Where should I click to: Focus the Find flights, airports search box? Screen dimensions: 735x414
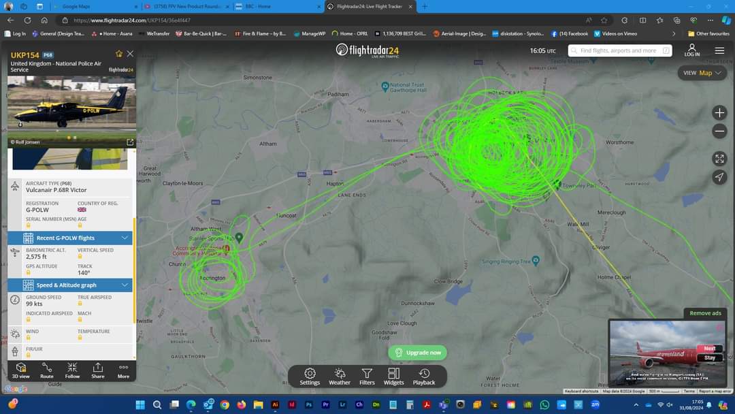(620, 50)
